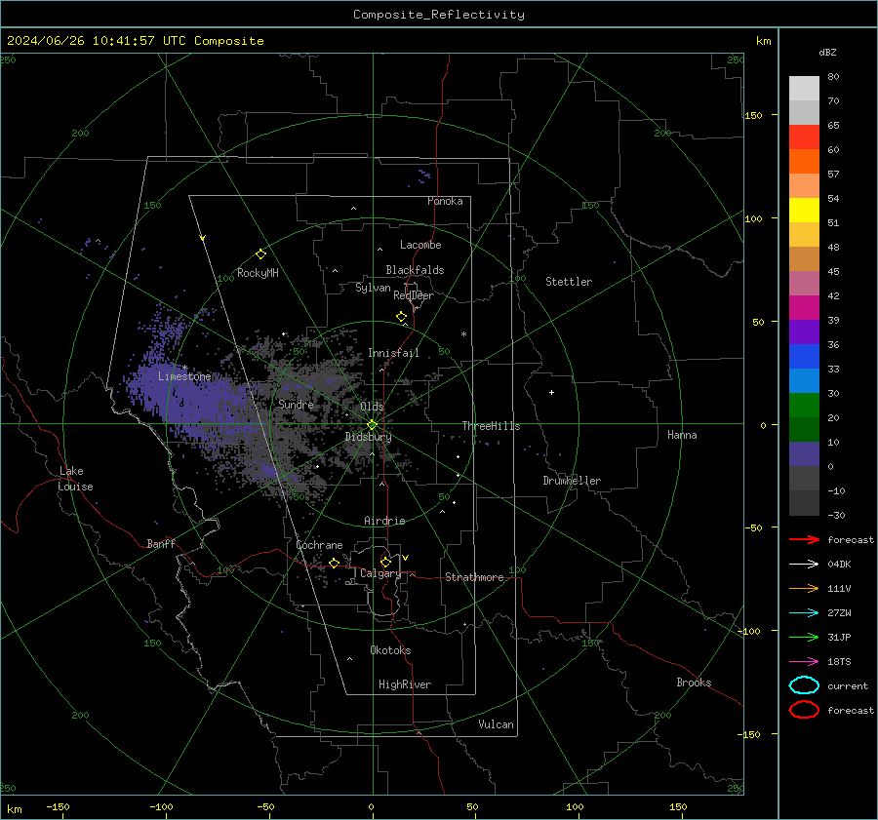Click the Brooks city label
Screen dimensions: 878x820
tap(694, 683)
